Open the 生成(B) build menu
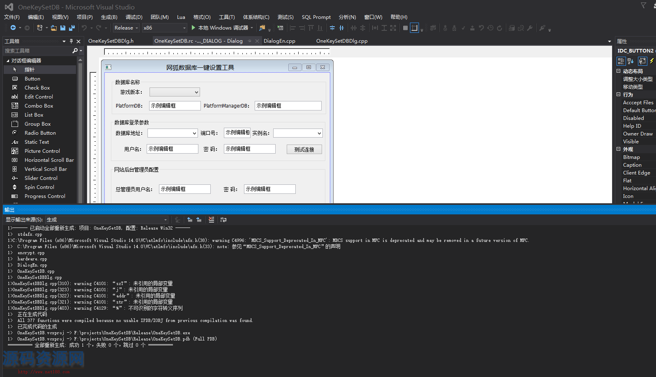 click(109, 17)
